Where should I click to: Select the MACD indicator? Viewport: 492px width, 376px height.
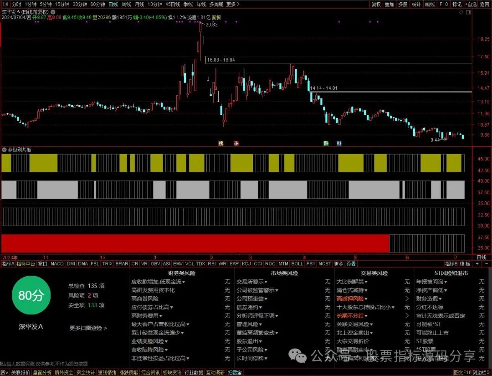(x=57, y=263)
